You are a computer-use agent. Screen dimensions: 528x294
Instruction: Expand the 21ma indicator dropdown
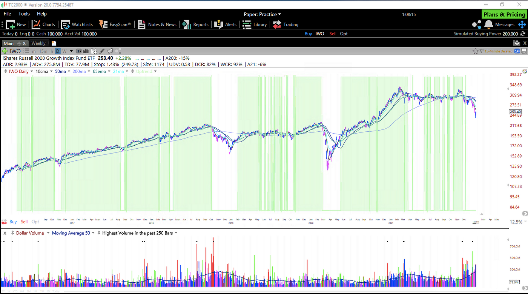(127, 71)
